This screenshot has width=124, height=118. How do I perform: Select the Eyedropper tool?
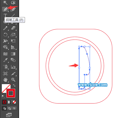pos(5,60)
